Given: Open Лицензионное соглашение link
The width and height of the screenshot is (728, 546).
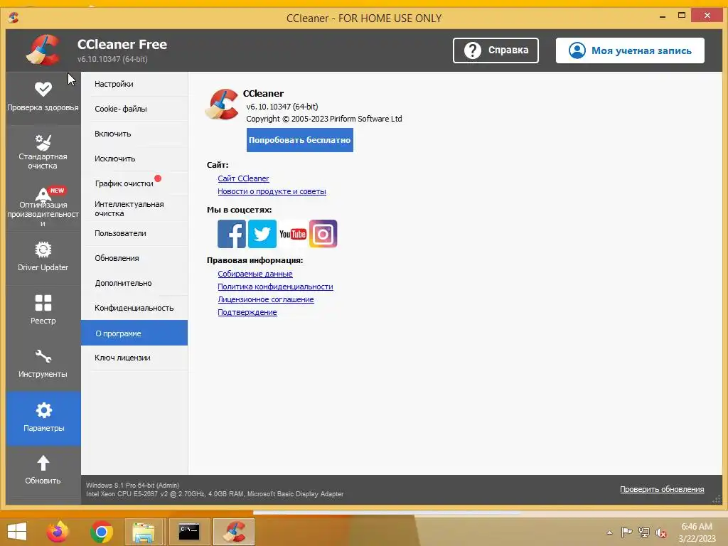Looking at the screenshot, I should pyautogui.click(x=266, y=299).
